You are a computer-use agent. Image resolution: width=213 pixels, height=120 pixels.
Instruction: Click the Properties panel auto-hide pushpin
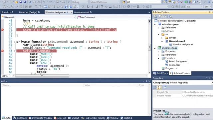(210, 78)
